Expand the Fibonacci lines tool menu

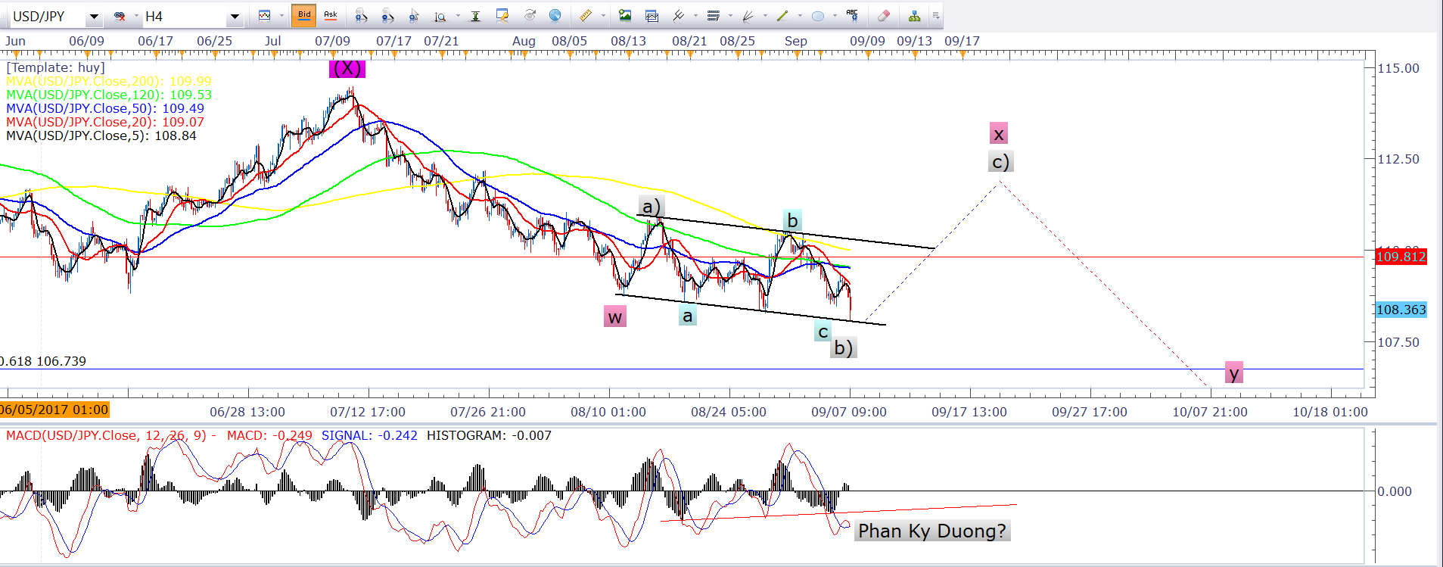click(730, 16)
